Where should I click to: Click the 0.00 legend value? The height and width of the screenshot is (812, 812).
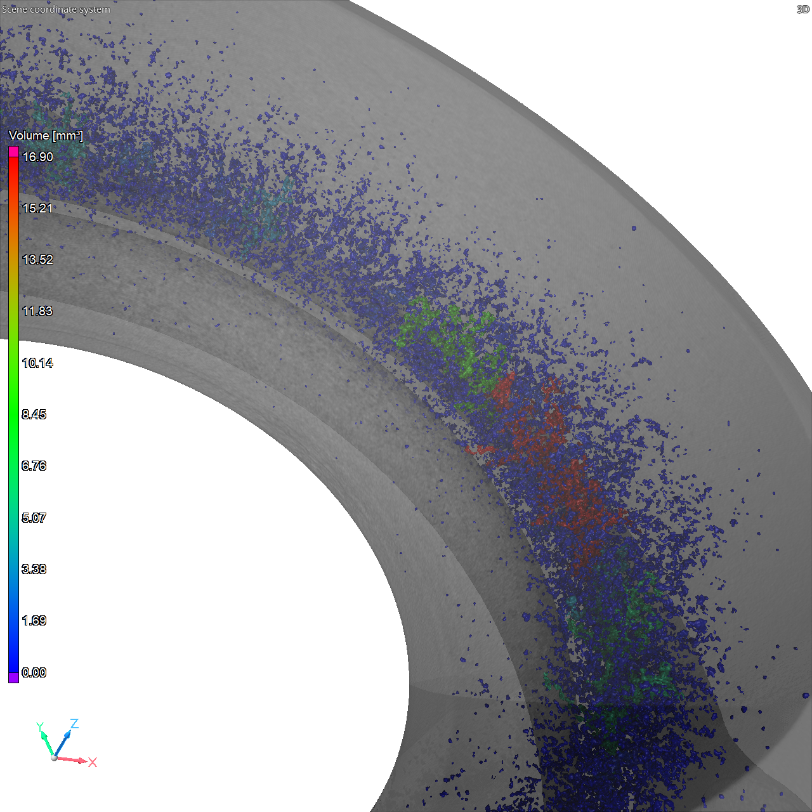click(x=34, y=672)
